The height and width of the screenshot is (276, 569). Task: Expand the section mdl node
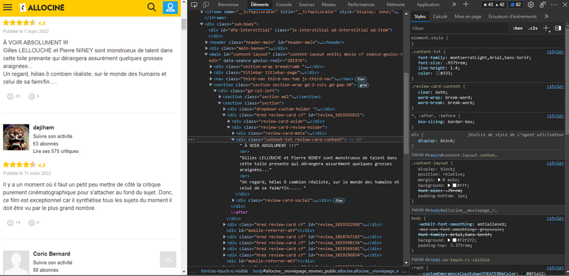220,97
